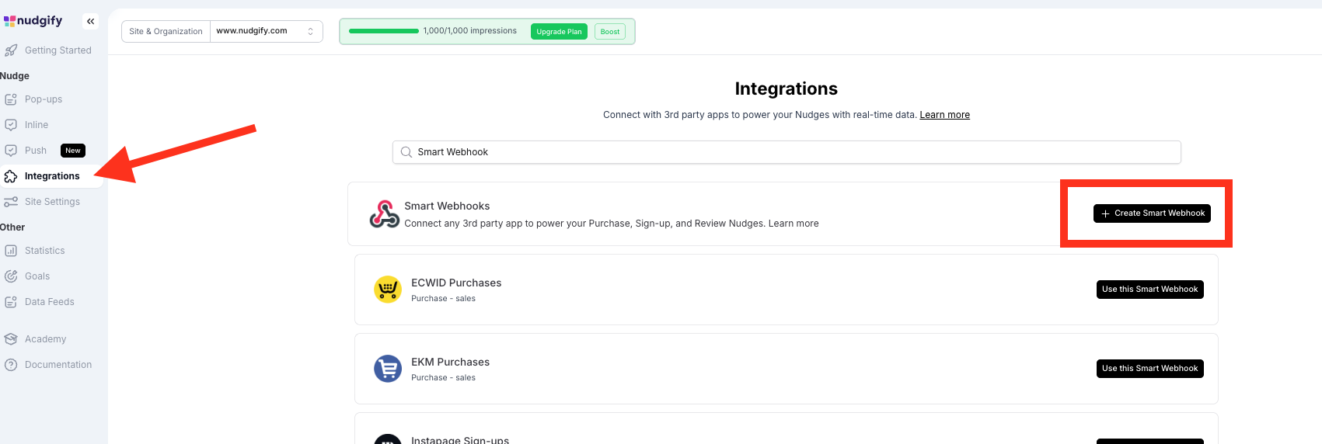Collapse the sidebar with double-chevron button
This screenshot has width=1322, height=444.
(x=91, y=22)
